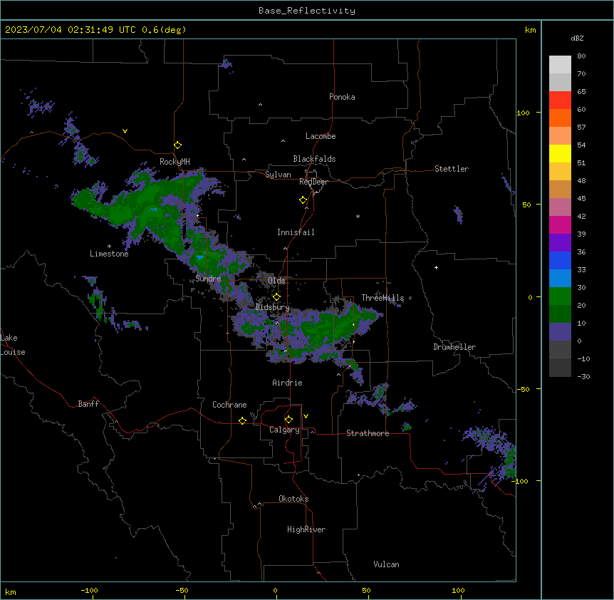614x600 pixels.
Task: Click the Ponoka city label
Action: tap(342, 97)
